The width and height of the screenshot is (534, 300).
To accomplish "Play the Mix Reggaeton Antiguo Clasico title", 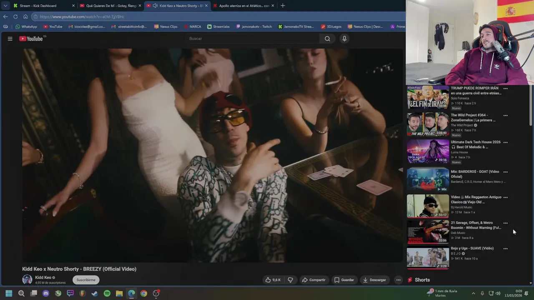I will [476, 200].
